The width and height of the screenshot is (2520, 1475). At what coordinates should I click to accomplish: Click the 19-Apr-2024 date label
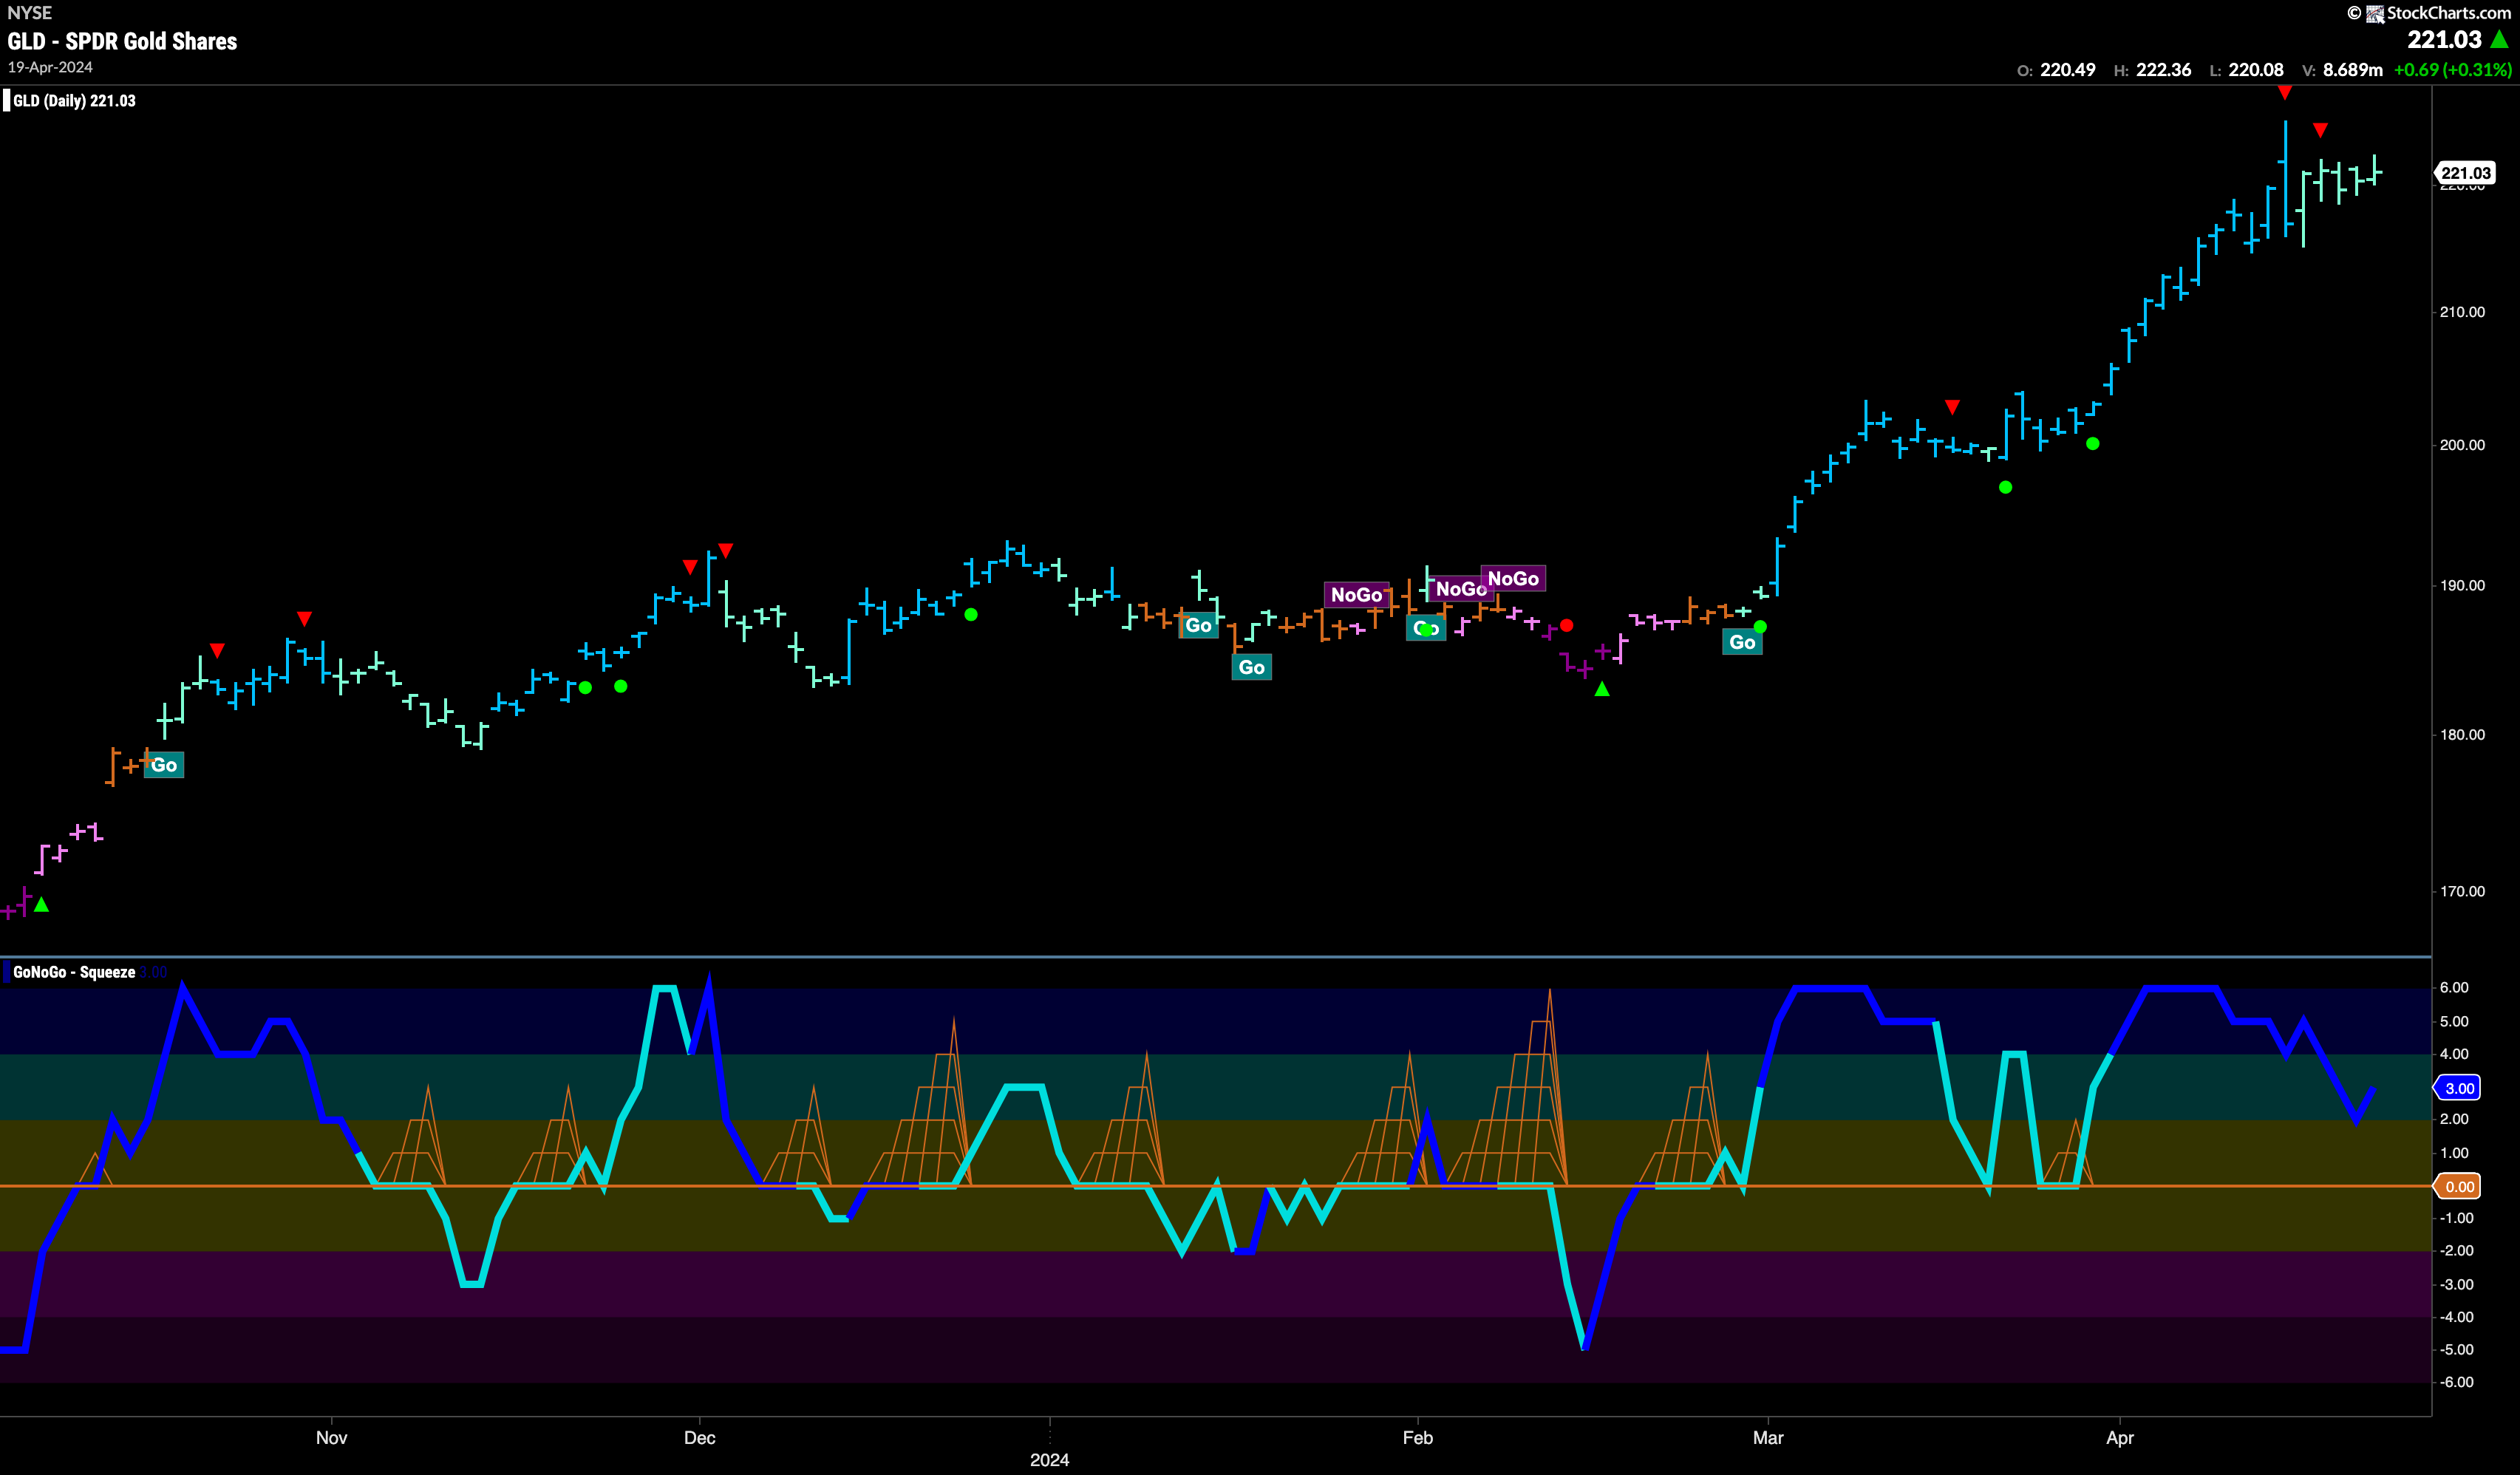tap(50, 67)
